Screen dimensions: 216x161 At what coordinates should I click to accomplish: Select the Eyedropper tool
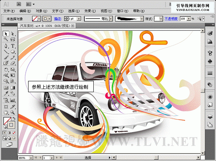(6, 93)
